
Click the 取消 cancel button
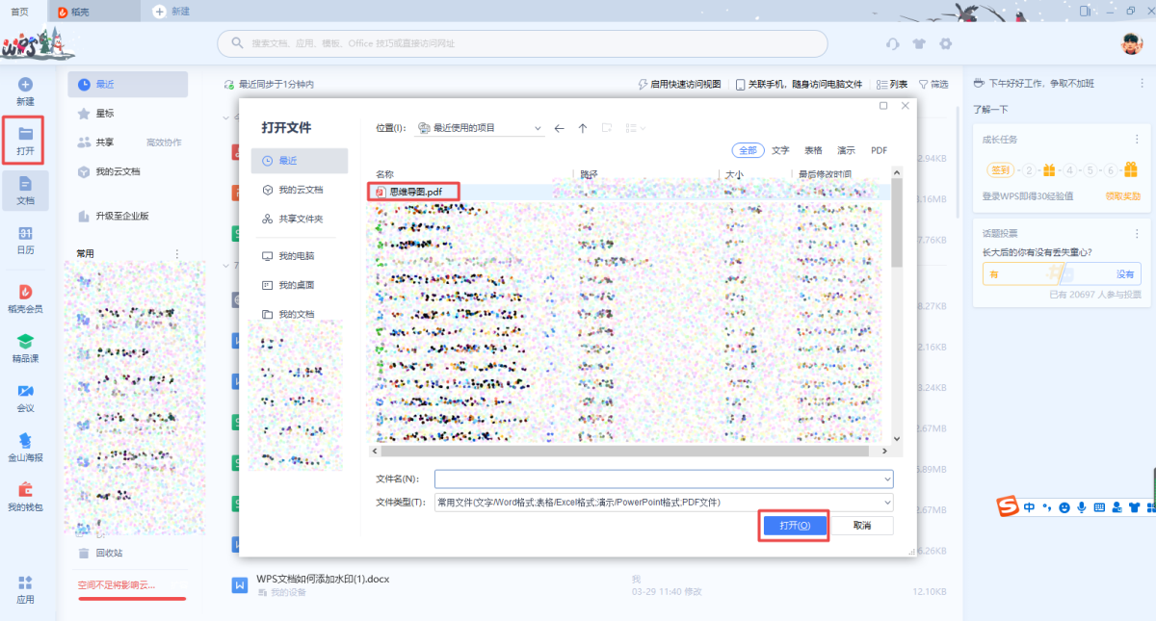point(861,526)
